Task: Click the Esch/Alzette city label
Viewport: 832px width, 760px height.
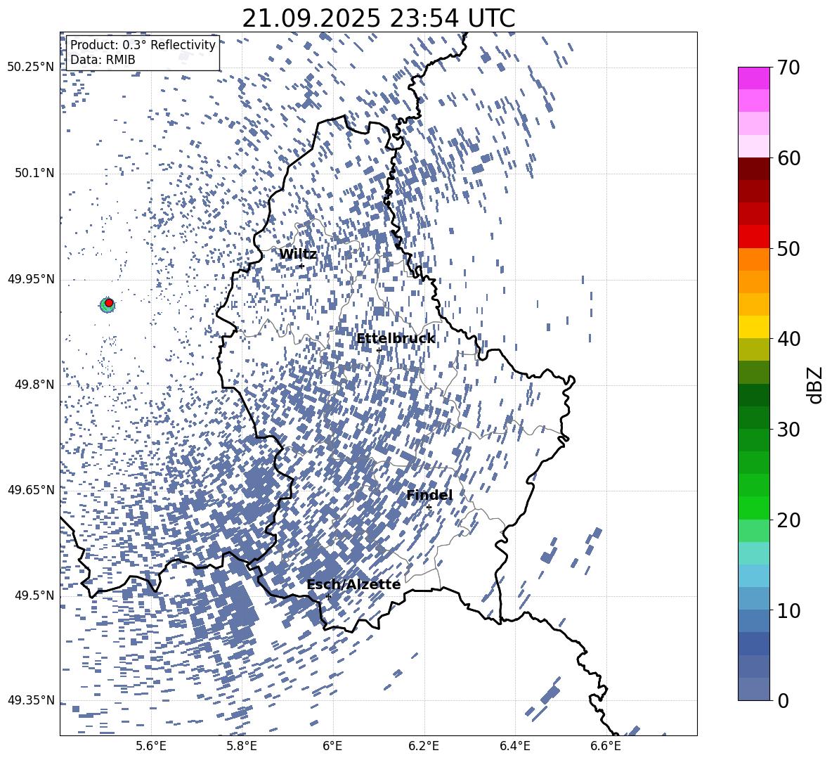Action: (x=353, y=584)
